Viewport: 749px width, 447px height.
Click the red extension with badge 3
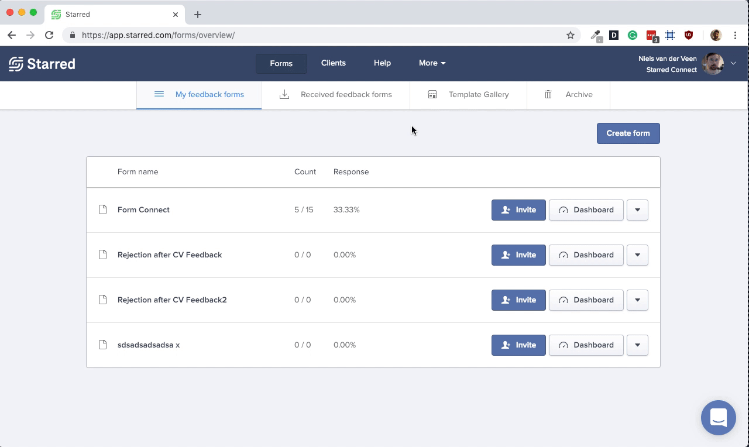(x=652, y=36)
